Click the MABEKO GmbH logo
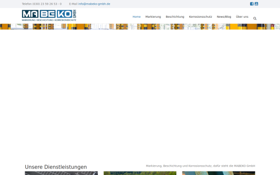The image size is (280, 175). pos(49,15)
